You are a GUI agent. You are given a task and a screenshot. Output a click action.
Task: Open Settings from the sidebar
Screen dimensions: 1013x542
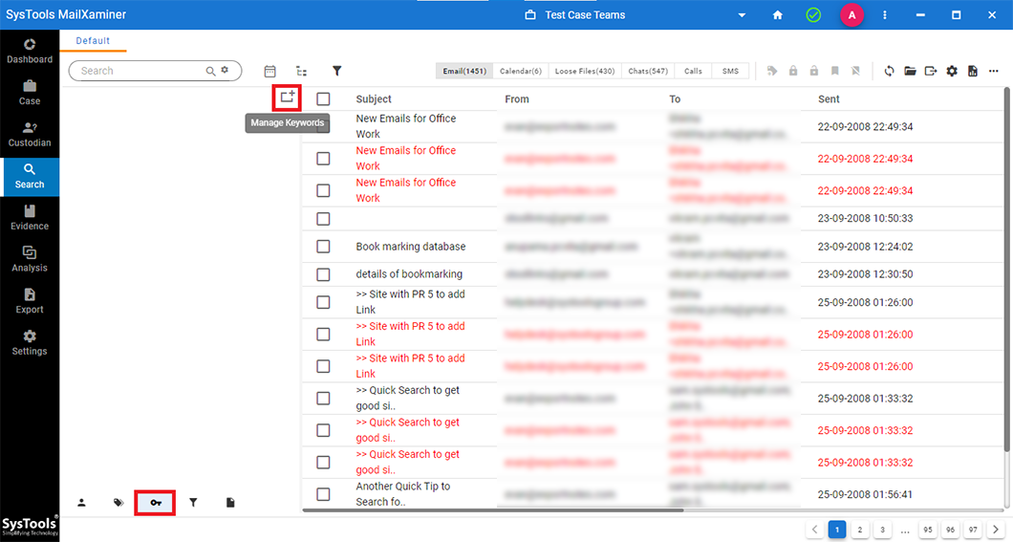pos(29,343)
